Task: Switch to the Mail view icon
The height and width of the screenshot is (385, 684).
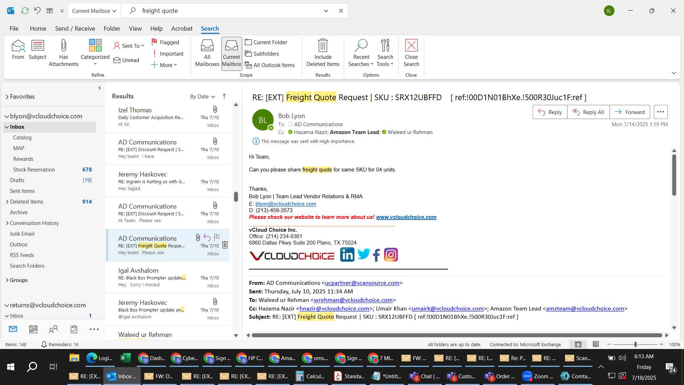Action: [13, 329]
